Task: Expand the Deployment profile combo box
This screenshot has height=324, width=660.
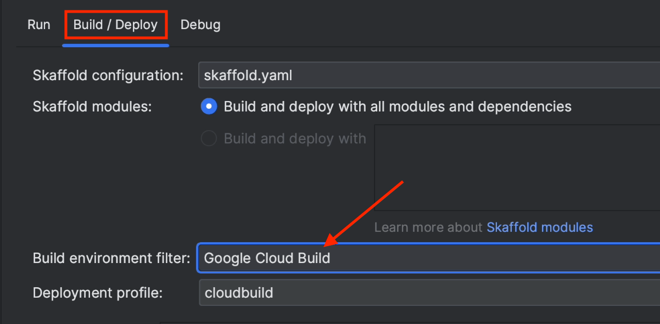Action: 428,293
